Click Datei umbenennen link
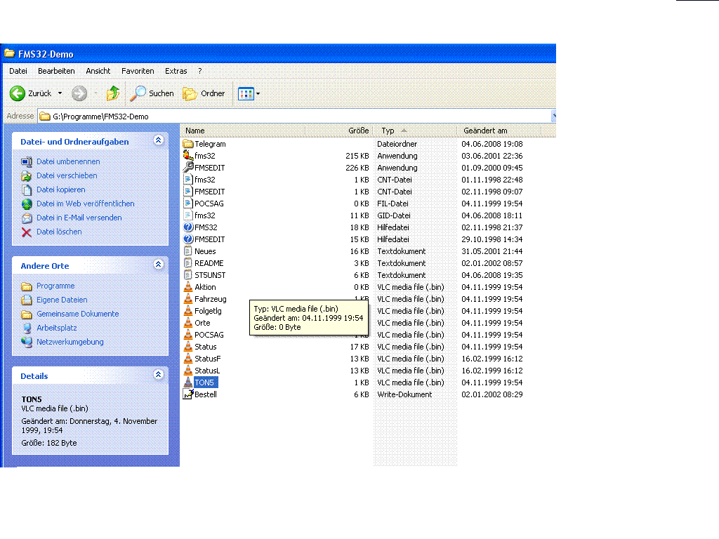The height and width of the screenshot is (539, 719). pyautogui.click(x=68, y=162)
